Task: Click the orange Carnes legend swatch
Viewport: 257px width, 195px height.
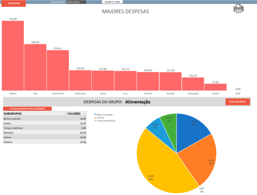Action: (95, 118)
